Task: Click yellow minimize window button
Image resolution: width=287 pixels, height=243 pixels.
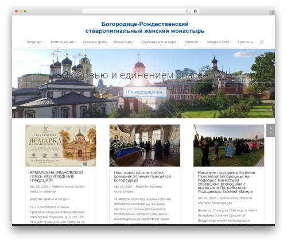Action: tap(21, 11)
